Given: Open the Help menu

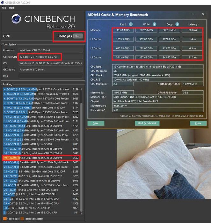Looking at the screenshot, I should 12,8.
